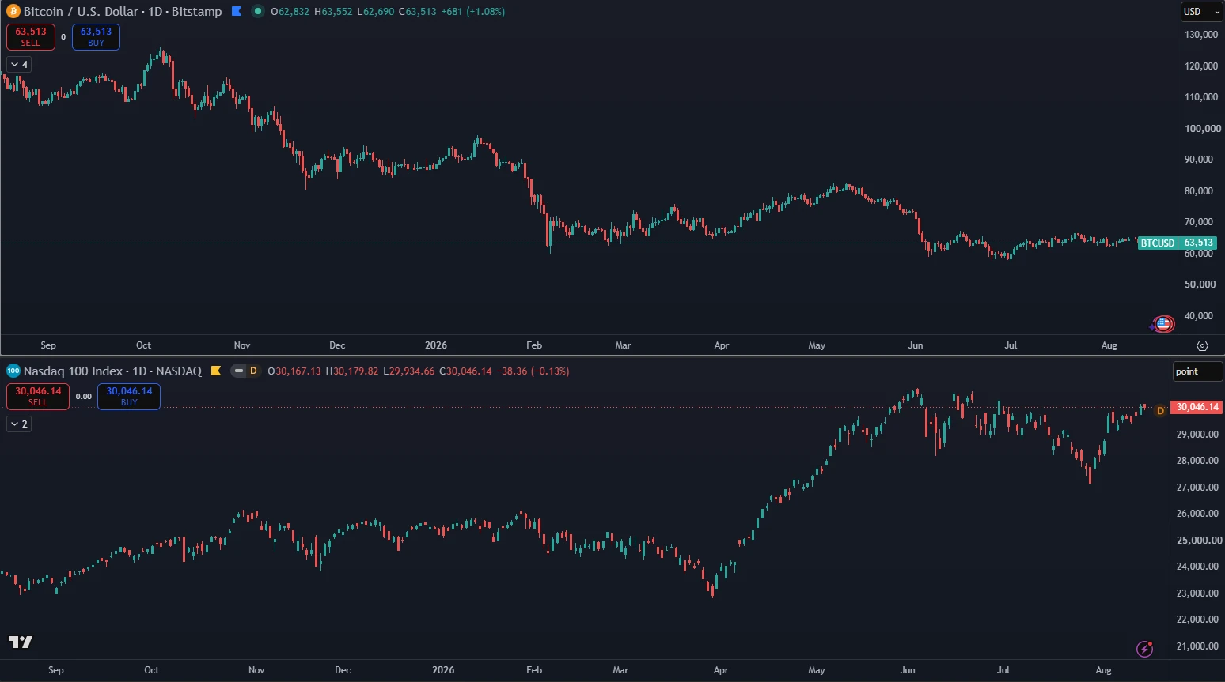Click the 100,000 price level on Bitcoin scale
This screenshot has width=1225, height=682.
pos(1203,129)
